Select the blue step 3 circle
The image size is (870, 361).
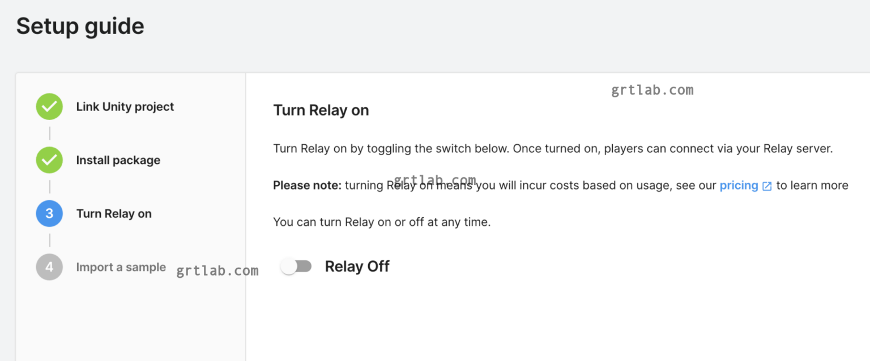tap(49, 213)
